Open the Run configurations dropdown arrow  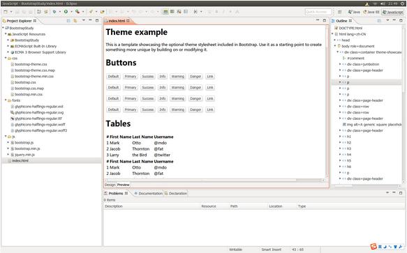coord(71,12)
